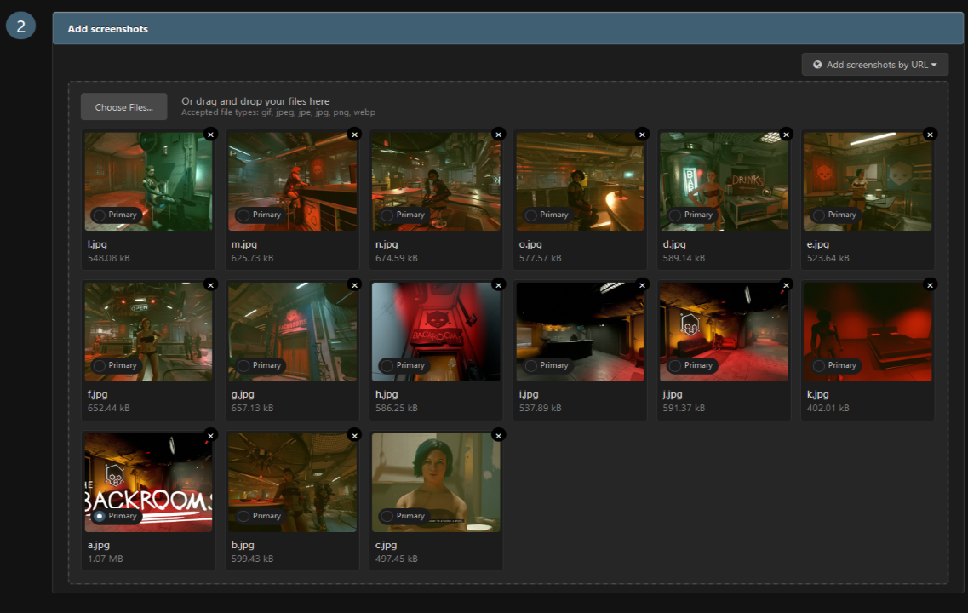Open the c.jpg portrait thumbnail
Viewport: 968px width, 613px height.
436,483
